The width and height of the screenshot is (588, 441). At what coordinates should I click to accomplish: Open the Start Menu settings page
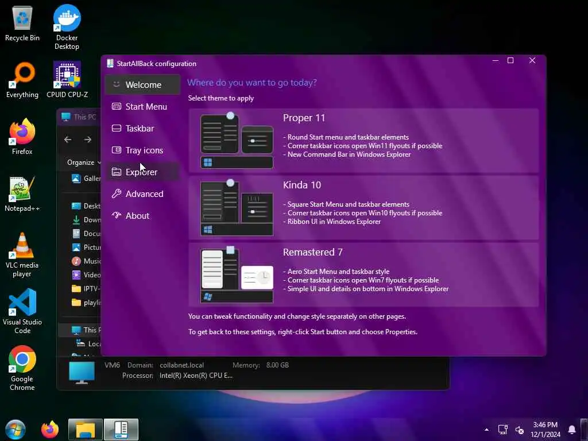[x=142, y=106]
